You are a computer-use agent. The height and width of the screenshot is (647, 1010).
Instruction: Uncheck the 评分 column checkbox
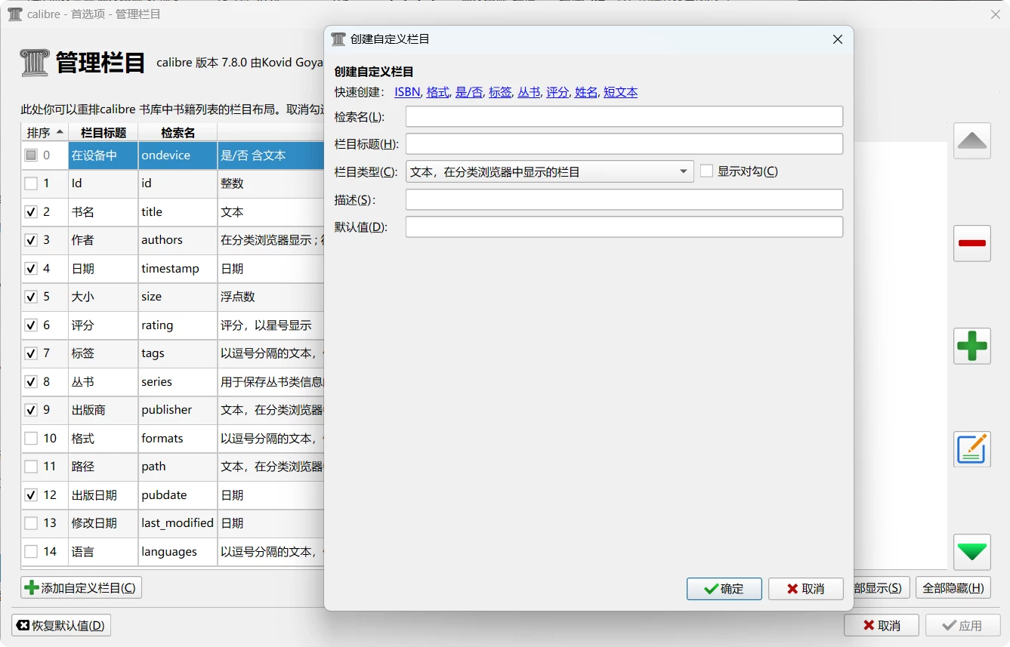tap(31, 325)
